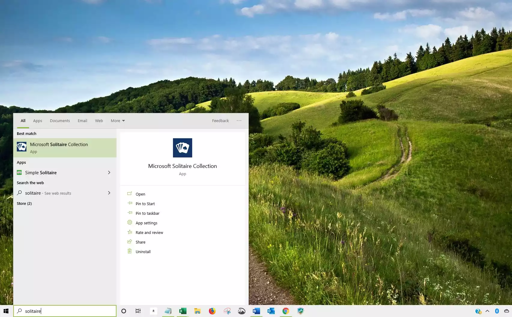Click the Microsoft Solitaire Collection title in details pane
The width and height of the screenshot is (512, 317).
(x=183, y=166)
